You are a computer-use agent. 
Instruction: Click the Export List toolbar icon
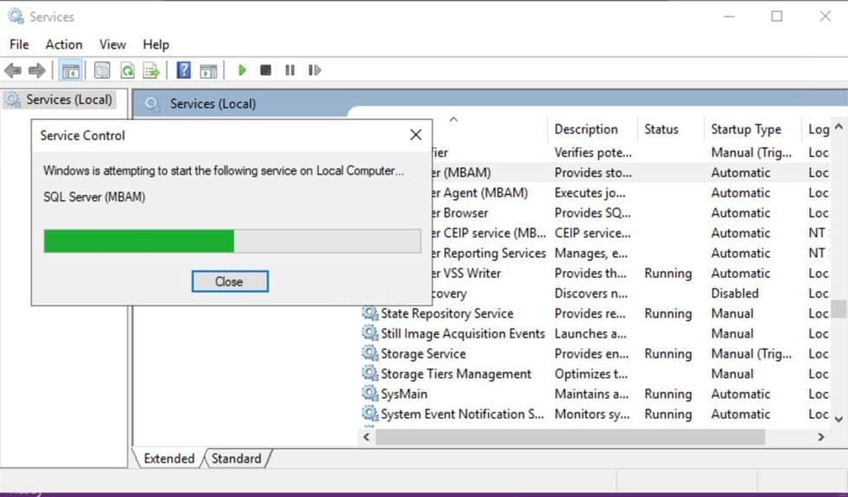152,70
